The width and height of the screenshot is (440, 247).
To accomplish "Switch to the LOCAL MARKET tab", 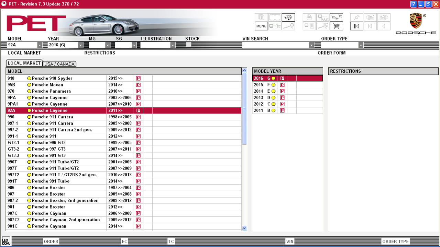I will [x=24, y=63].
